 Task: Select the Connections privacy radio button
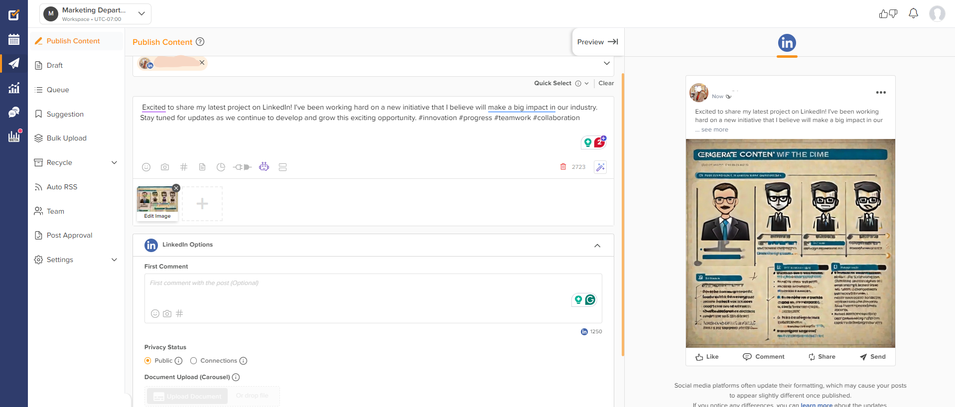(194, 361)
